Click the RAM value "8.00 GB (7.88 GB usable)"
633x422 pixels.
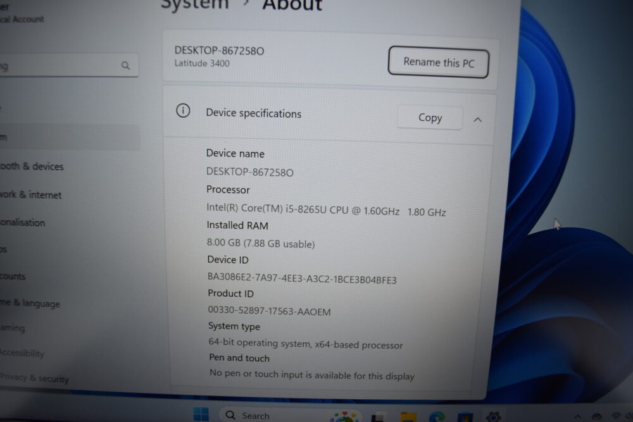[x=261, y=244]
